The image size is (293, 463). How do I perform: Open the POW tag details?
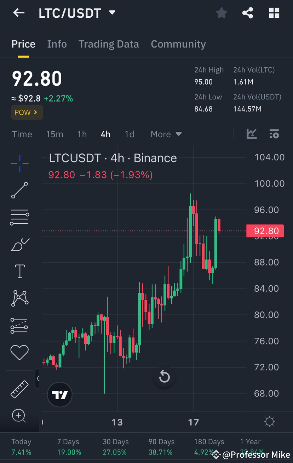[27, 112]
